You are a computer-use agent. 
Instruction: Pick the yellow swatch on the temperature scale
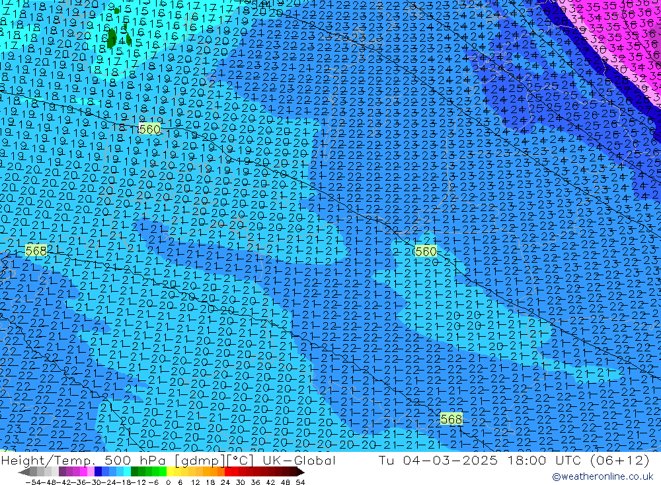point(171,472)
